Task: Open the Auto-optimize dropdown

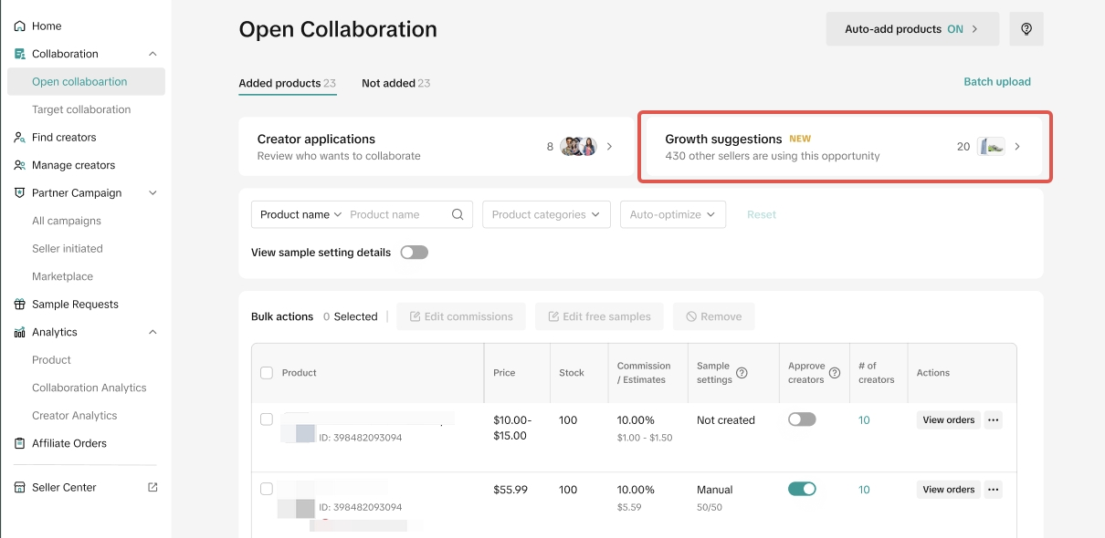Action: pyautogui.click(x=672, y=215)
